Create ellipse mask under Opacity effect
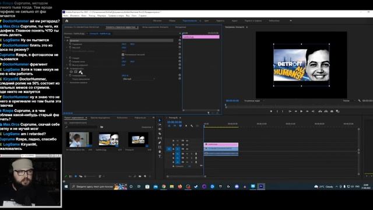373x210 pixels. pos(71,72)
